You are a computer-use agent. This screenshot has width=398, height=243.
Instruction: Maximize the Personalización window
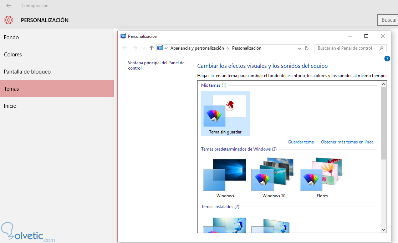click(366, 36)
